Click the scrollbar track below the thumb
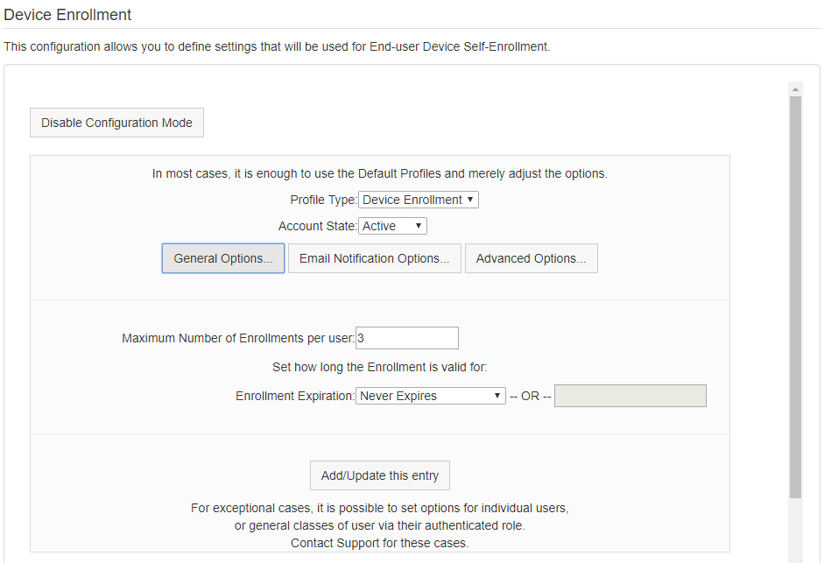Image resolution: width=824 pixels, height=563 pixels. 796,528
